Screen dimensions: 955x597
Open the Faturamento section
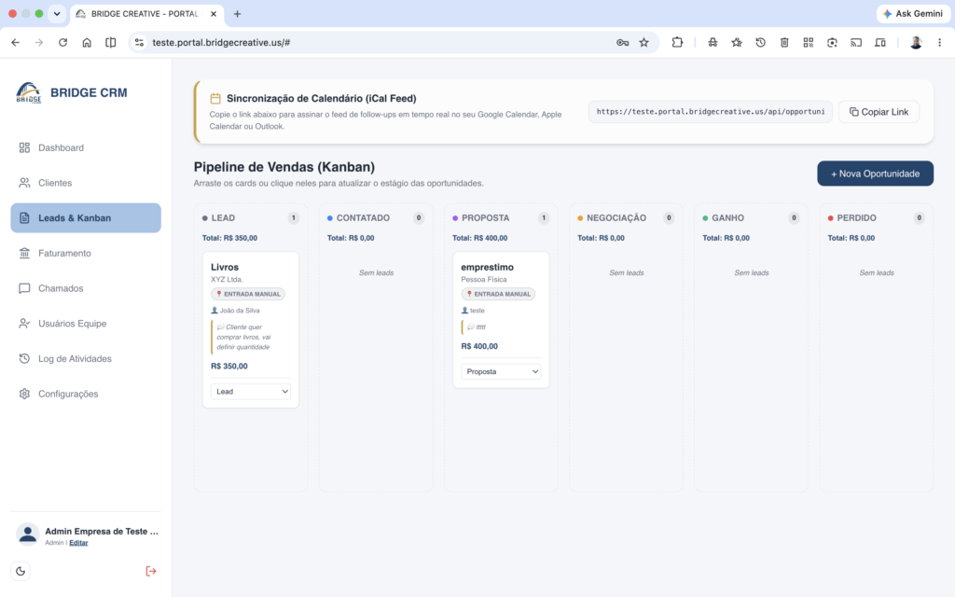86,254
